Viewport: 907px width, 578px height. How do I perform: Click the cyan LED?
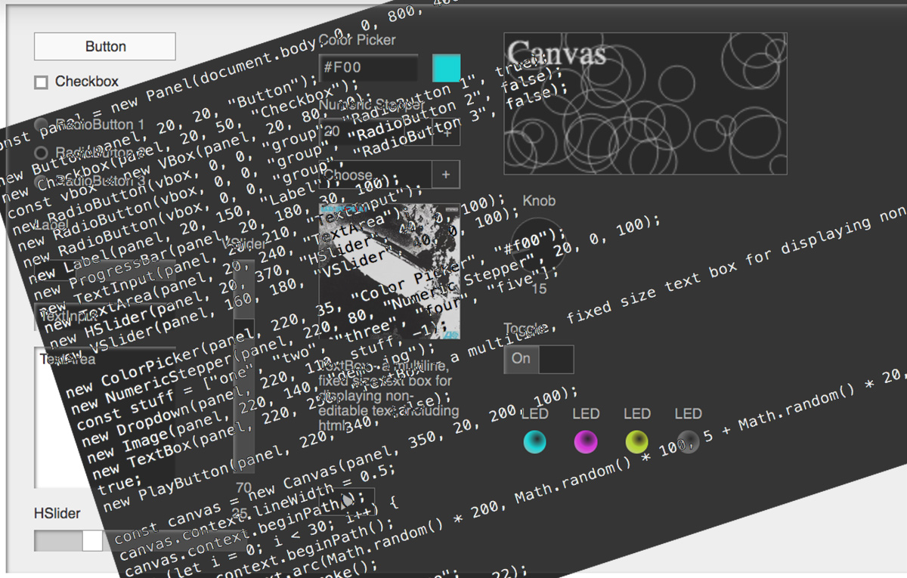[534, 441]
